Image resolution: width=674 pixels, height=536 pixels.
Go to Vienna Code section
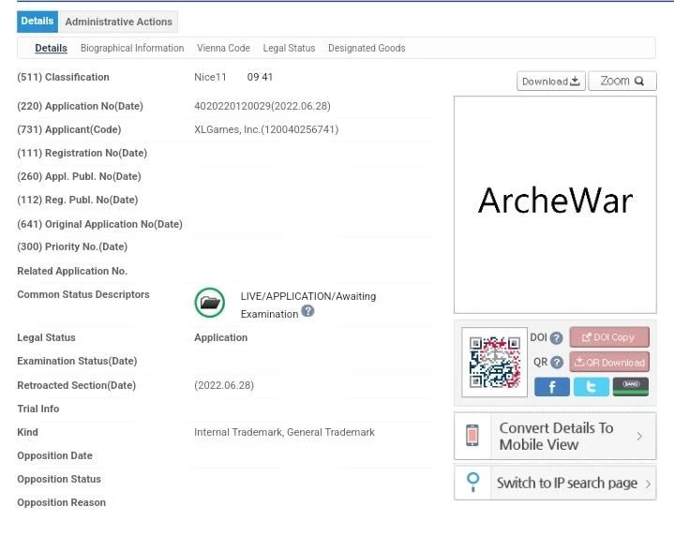pyautogui.click(x=223, y=48)
